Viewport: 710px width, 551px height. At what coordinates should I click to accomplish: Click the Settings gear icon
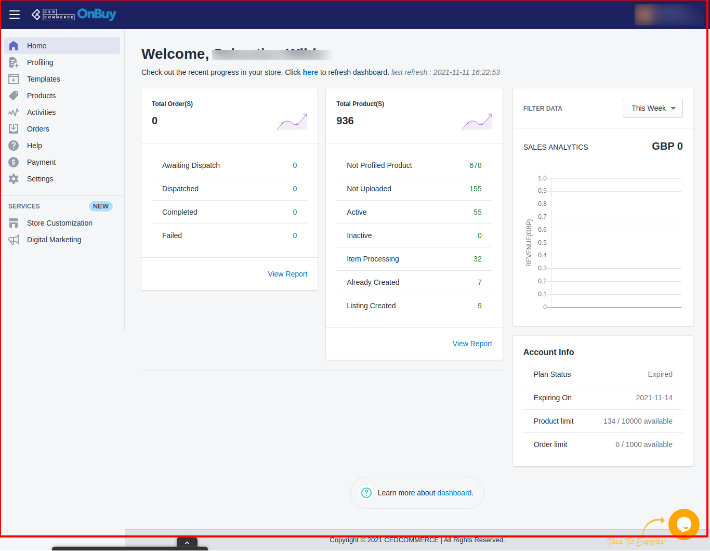14,179
